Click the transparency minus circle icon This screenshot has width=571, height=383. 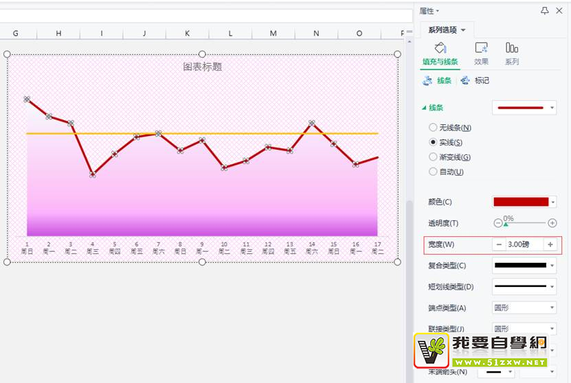pyautogui.click(x=498, y=223)
